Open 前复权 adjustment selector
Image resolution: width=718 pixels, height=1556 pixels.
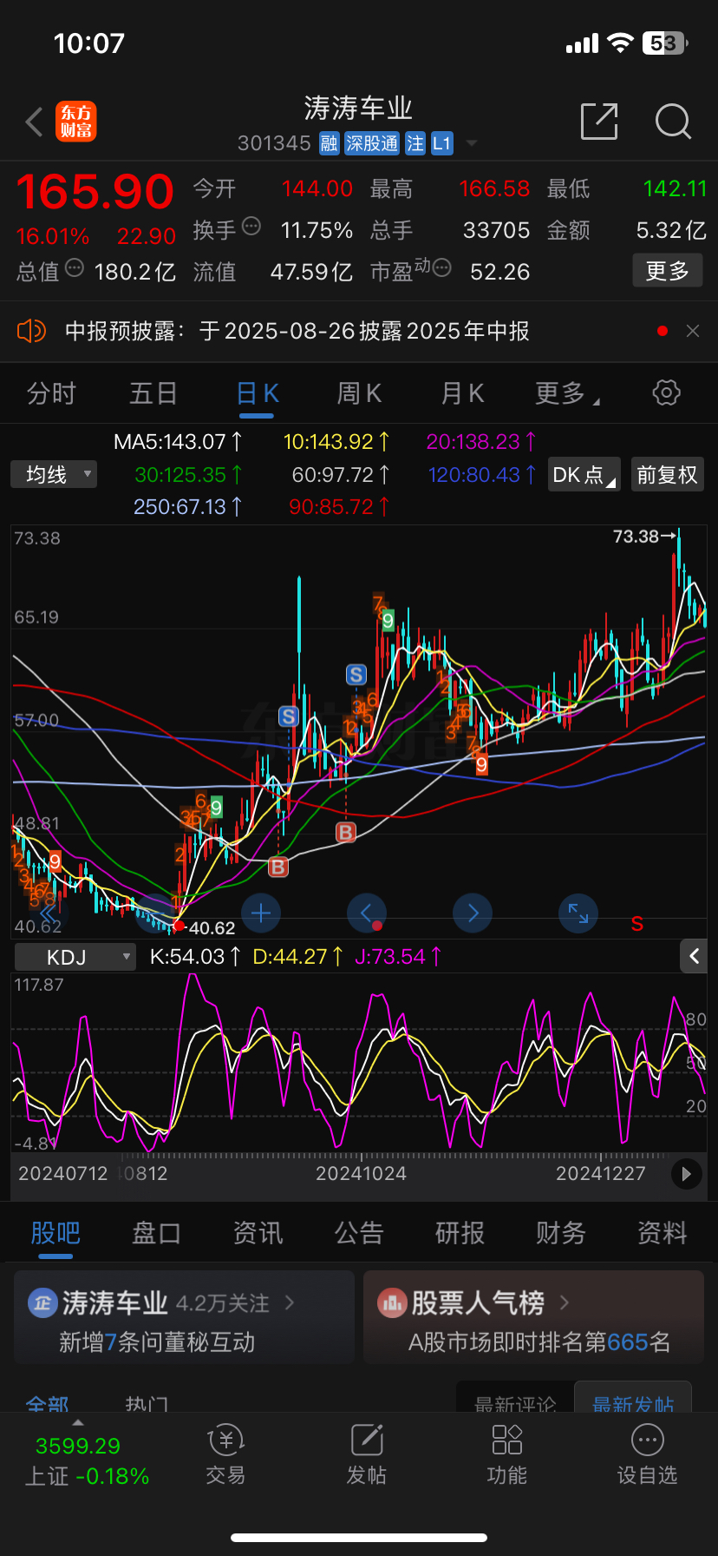[x=667, y=474]
